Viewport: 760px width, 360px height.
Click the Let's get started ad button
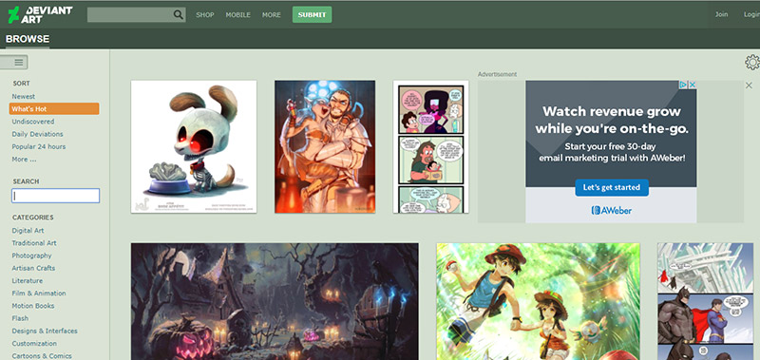tap(612, 187)
